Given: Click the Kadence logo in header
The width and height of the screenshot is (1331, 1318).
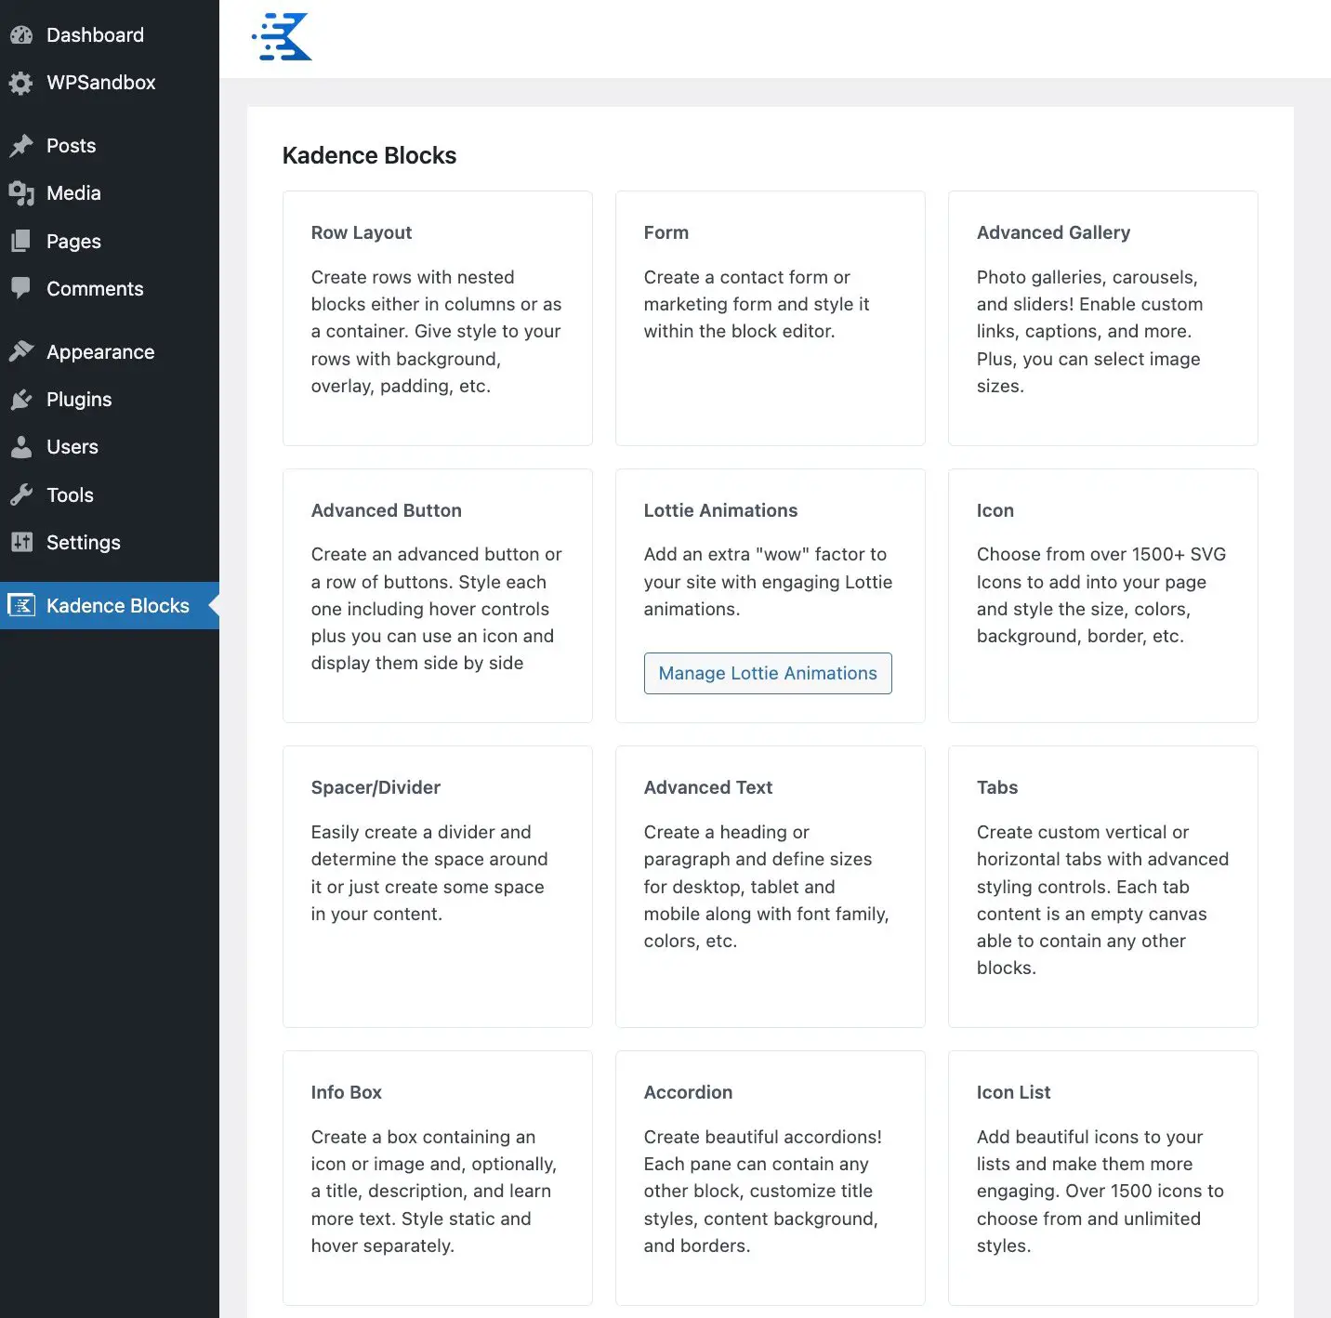Looking at the screenshot, I should (x=282, y=37).
